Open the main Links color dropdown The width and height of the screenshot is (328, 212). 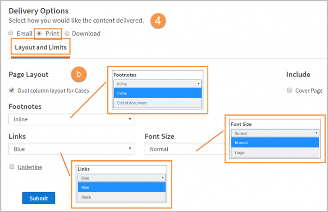click(x=71, y=149)
